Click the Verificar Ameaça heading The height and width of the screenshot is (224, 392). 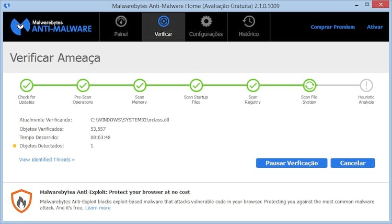click(x=55, y=58)
